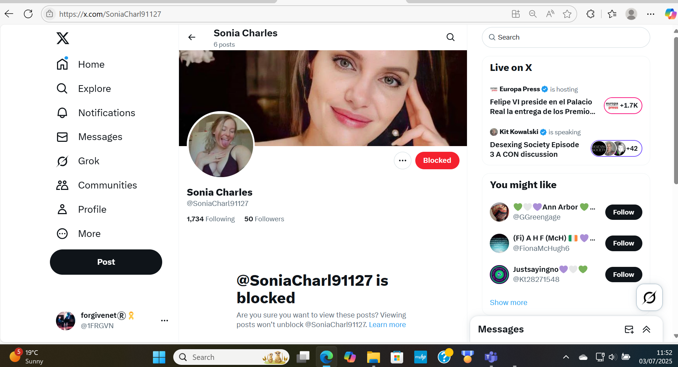Open Explore from the sidebar
Screen dimensions: 678x367
pyautogui.click(x=84, y=89)
